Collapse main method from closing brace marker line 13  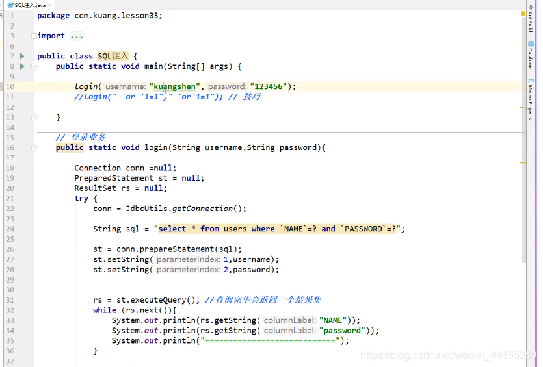click(x=34, y=118)
